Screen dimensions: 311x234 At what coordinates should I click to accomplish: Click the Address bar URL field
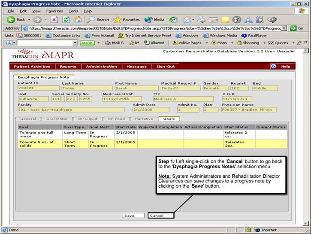click(x=153, y=28)
